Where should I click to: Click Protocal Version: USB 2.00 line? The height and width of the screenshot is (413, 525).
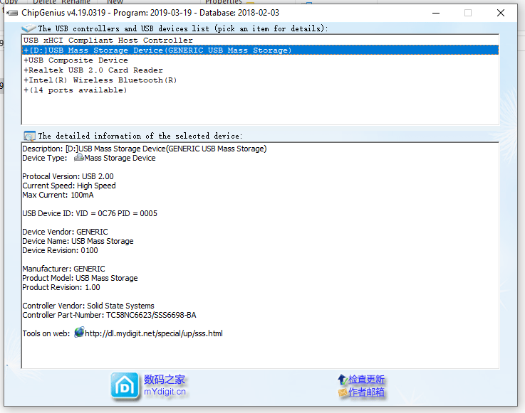68,176
